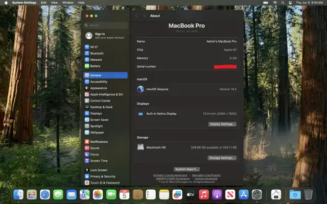Open the System Report
The width and height of the screenshot is (327, 204).
point(186,169)
